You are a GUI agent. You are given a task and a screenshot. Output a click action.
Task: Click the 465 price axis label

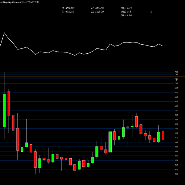[x=176, y=138]
